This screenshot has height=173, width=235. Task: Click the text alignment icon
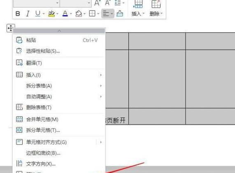(x=106, y=14)
